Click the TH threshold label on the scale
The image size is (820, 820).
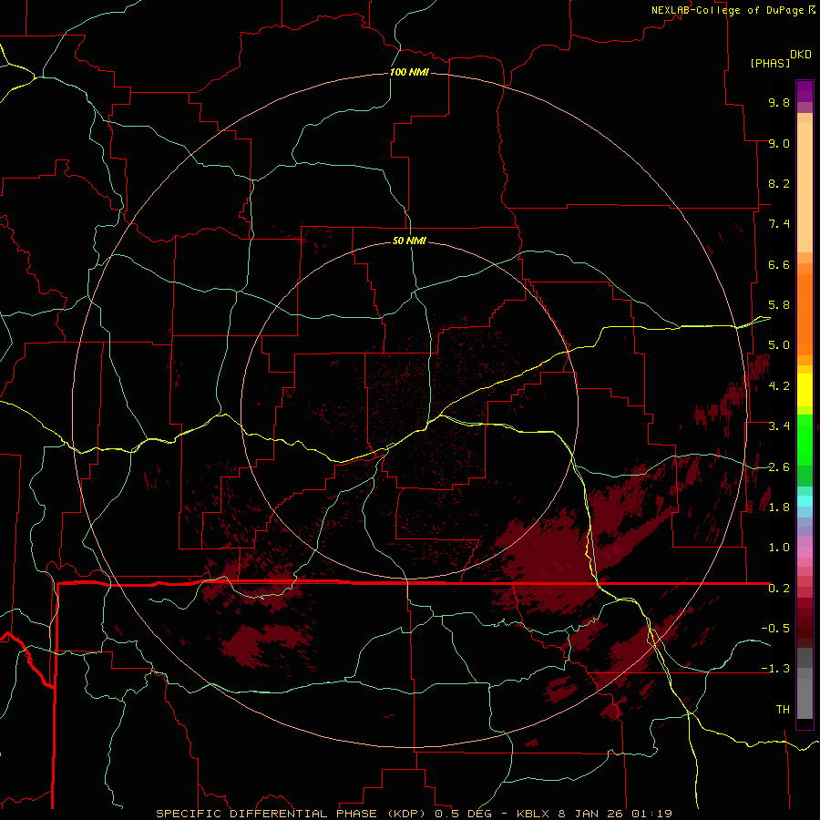pos(783,710)
